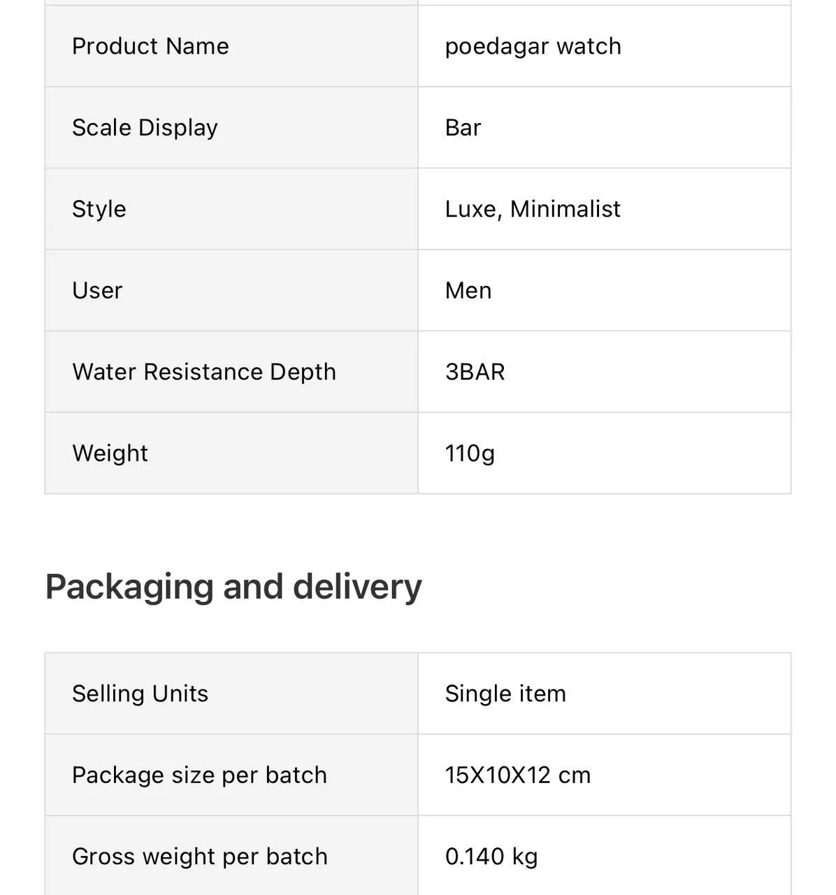Screen dimensions: 836x895
Task: Select the '0.140 kg' gross weight value
Action: click(491, 857)
